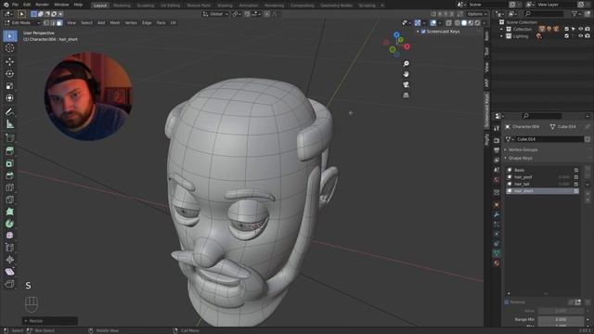Click the blue Z axis gizmo dot

point(396,35)
